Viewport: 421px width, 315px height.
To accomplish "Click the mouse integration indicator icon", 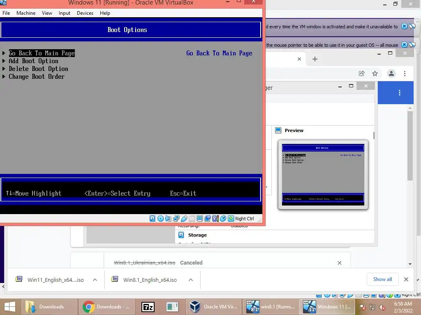I will 223,219.
